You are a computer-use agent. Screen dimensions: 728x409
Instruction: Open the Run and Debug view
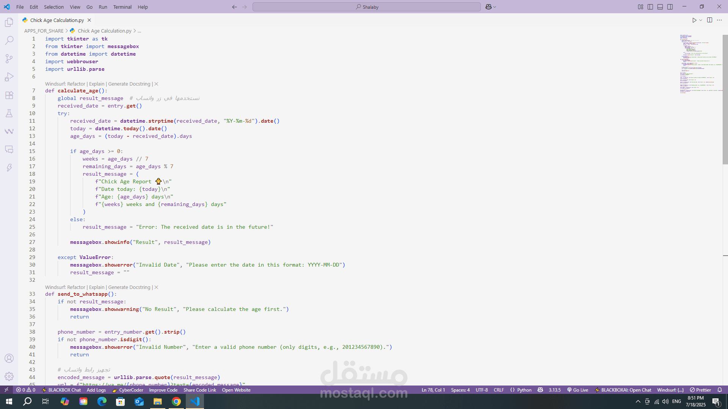[x=9, y=77]
